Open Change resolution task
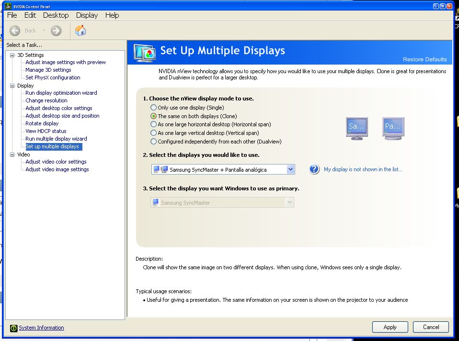The width and height of the screenshot is (459, 341). [x=46, y=100]
